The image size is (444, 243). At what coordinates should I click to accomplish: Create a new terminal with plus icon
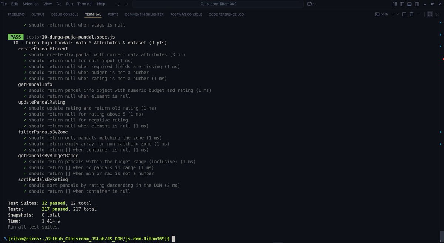pos(393,14)
